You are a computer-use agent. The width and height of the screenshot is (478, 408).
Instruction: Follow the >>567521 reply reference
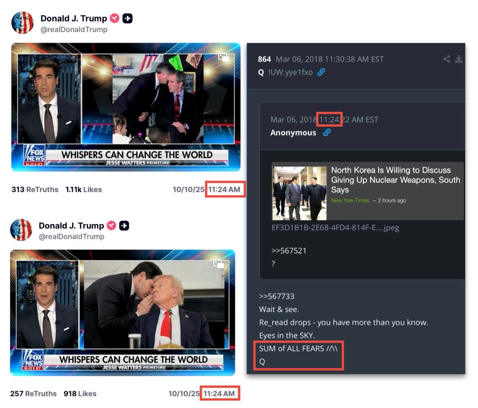[x=289, y=251]
